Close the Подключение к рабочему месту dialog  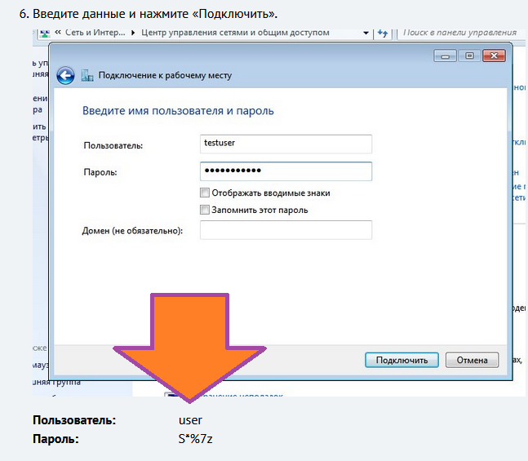click(494, 56)
